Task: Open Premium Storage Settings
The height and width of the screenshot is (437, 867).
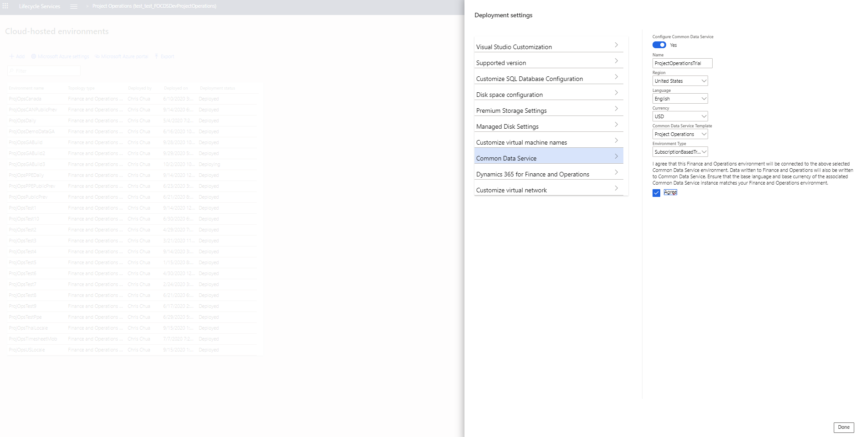Action: (549, 108)
